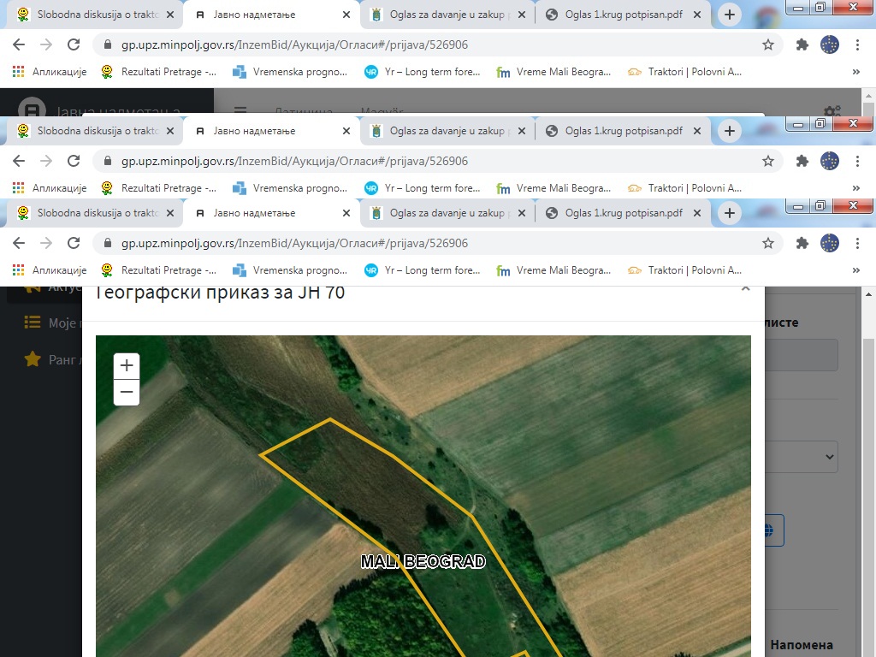
Task: Open new tab in topmost tab strip
Action: [x=729, y=15]
